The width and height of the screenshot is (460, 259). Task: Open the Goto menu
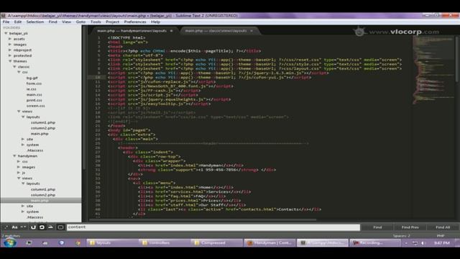[80, 22]
